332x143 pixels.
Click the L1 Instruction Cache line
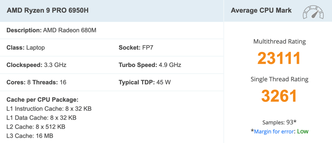click(49, 109)
